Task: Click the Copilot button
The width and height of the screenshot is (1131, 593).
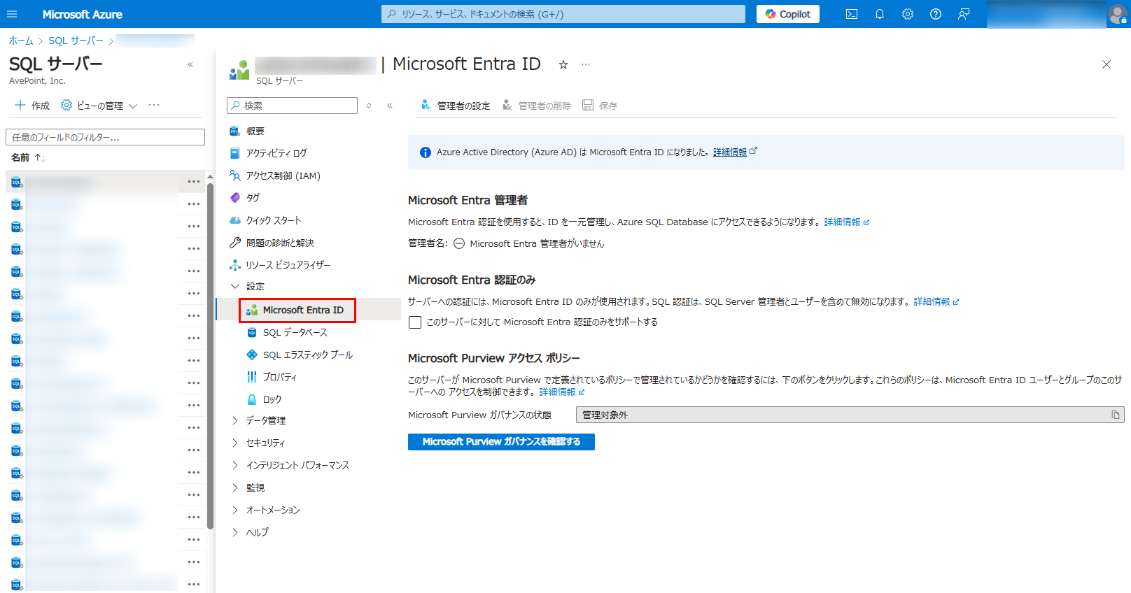Action: coord(788,14)
